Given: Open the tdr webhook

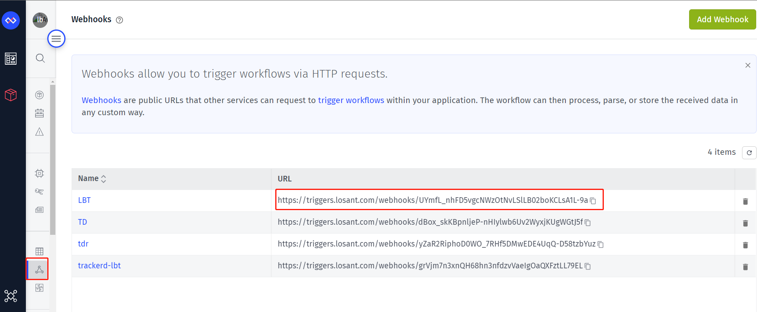Looking at the screenshot, I should tap(83, 244).
